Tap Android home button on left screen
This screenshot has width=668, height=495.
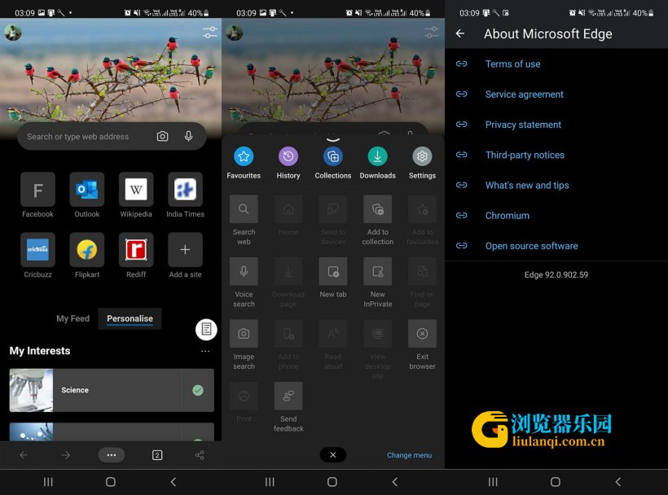111,482
